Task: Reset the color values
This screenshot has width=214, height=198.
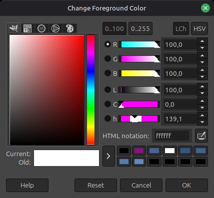Action: (x=95, y=185)
